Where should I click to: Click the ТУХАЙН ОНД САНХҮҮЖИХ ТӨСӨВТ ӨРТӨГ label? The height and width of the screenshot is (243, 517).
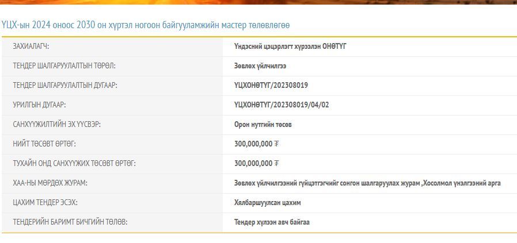click(74, 164)
